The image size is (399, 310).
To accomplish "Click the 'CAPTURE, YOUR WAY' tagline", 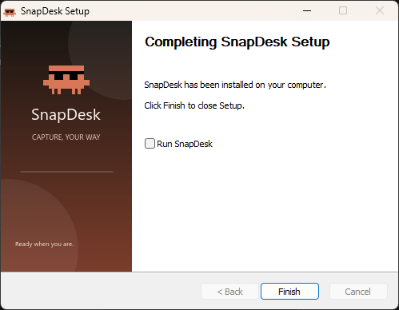I will 66,137.
